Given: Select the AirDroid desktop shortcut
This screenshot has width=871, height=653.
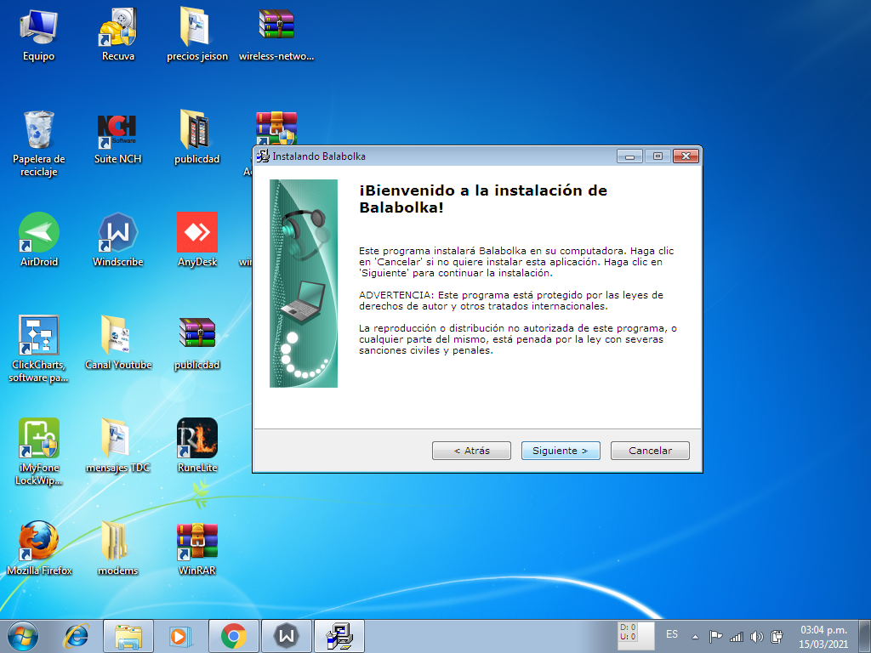Looking at the screenshot, I should [x=39, y=240].
